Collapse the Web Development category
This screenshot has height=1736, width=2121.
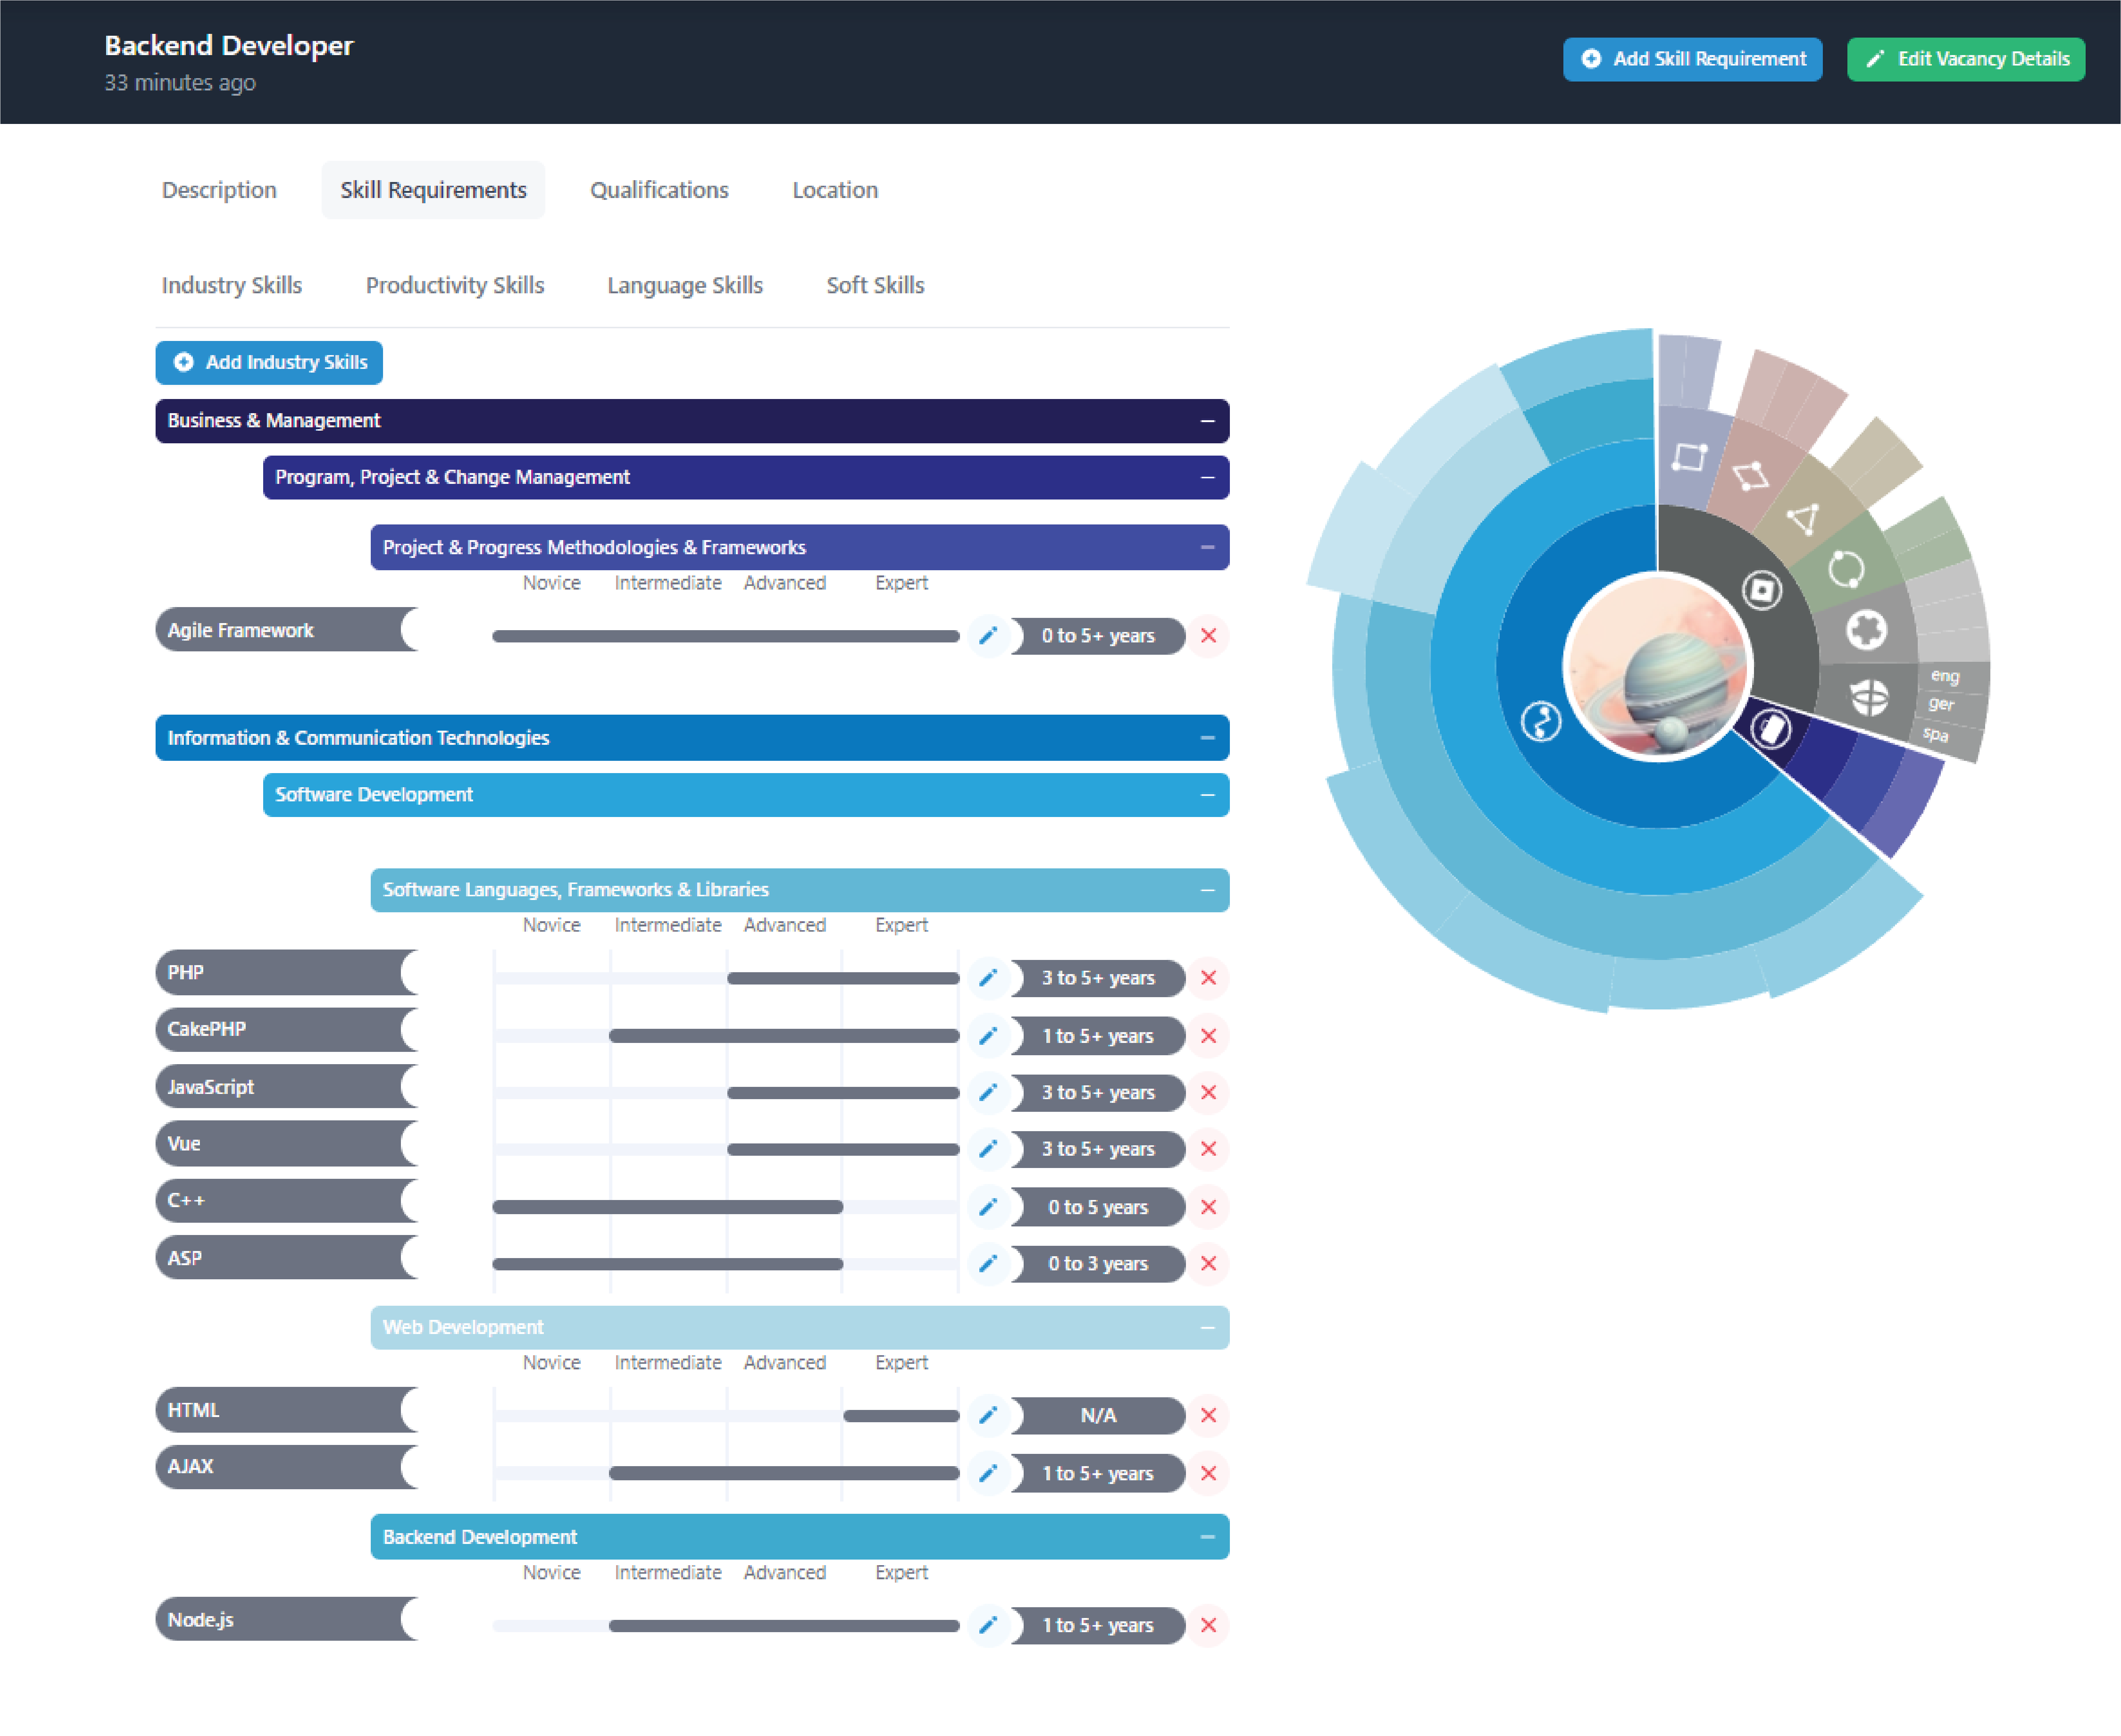click(x=1207, y=1328)
